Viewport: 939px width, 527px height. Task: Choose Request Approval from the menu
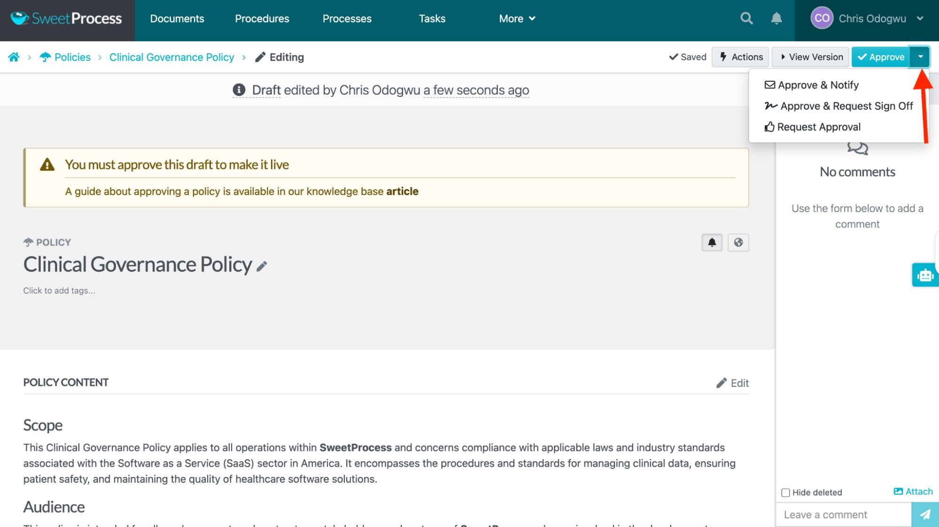[813, 127]
